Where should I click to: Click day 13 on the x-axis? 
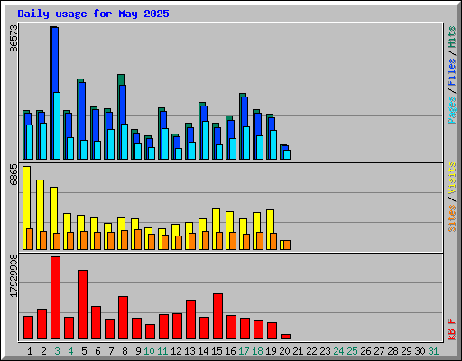tap(189, 351)
